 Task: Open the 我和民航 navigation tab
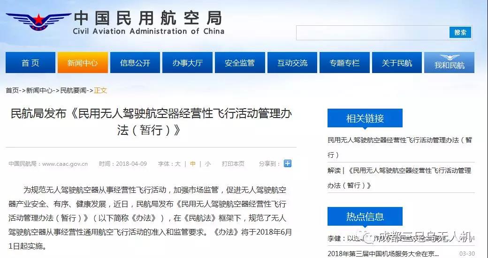click(450, 63)
